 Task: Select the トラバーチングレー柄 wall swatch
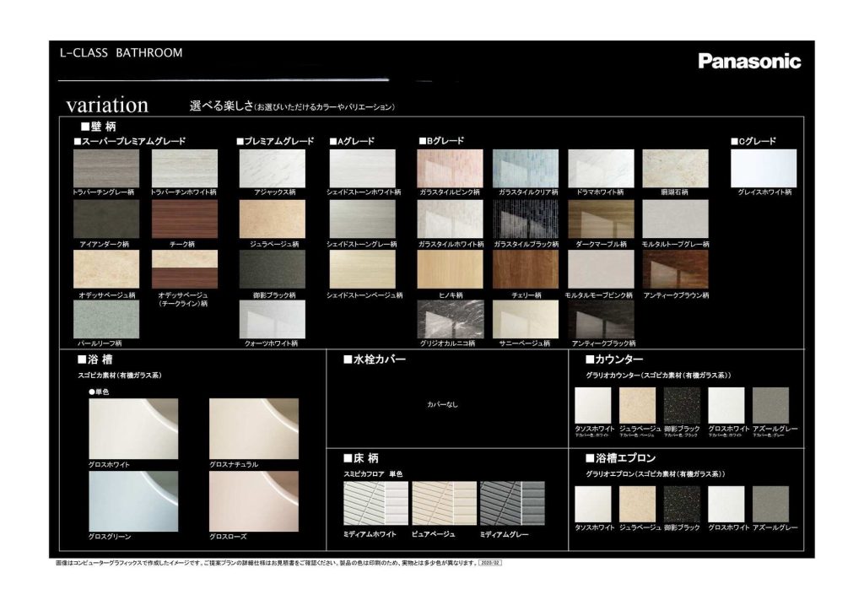tap(106, 168)
